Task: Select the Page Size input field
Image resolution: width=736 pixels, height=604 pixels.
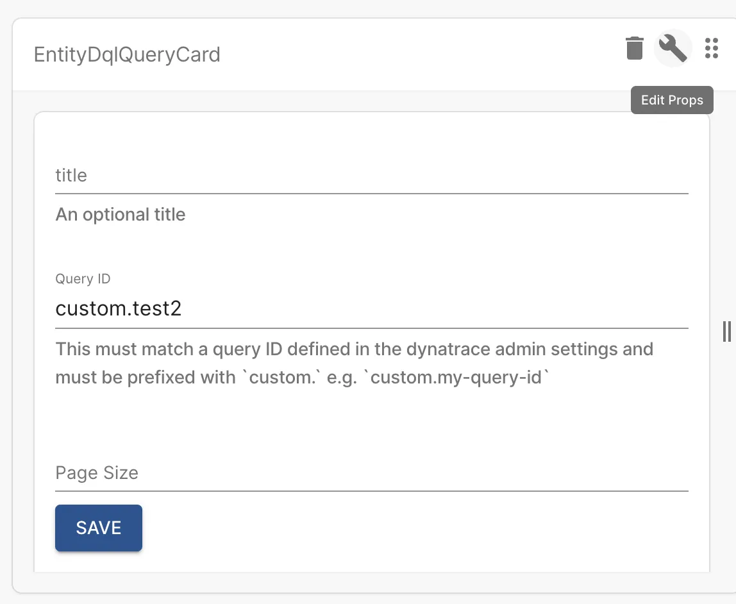Action: [372, 473]
